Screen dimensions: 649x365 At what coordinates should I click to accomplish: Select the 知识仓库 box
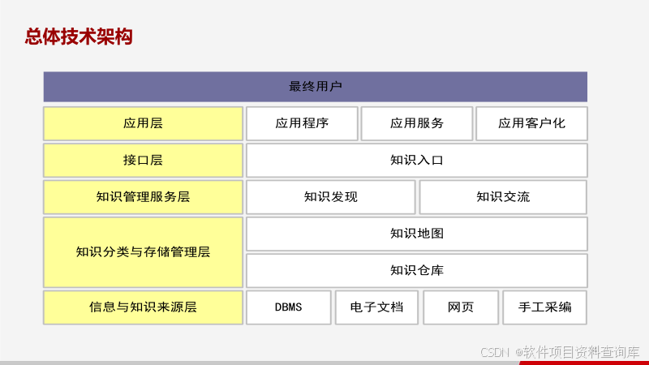[417, 271]
